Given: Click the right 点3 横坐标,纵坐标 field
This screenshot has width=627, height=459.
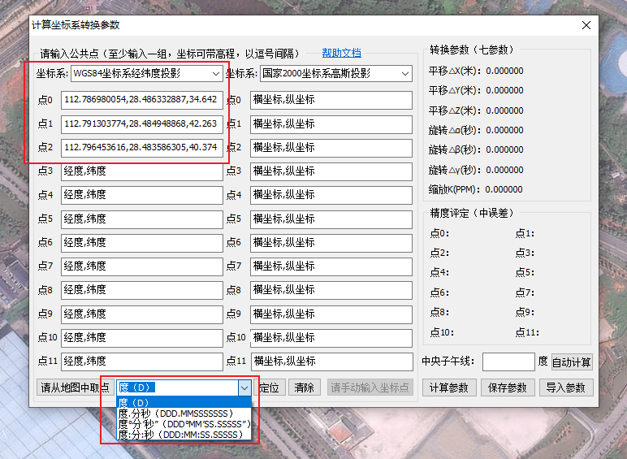Looking at the screenshot, I should point(331,171).
